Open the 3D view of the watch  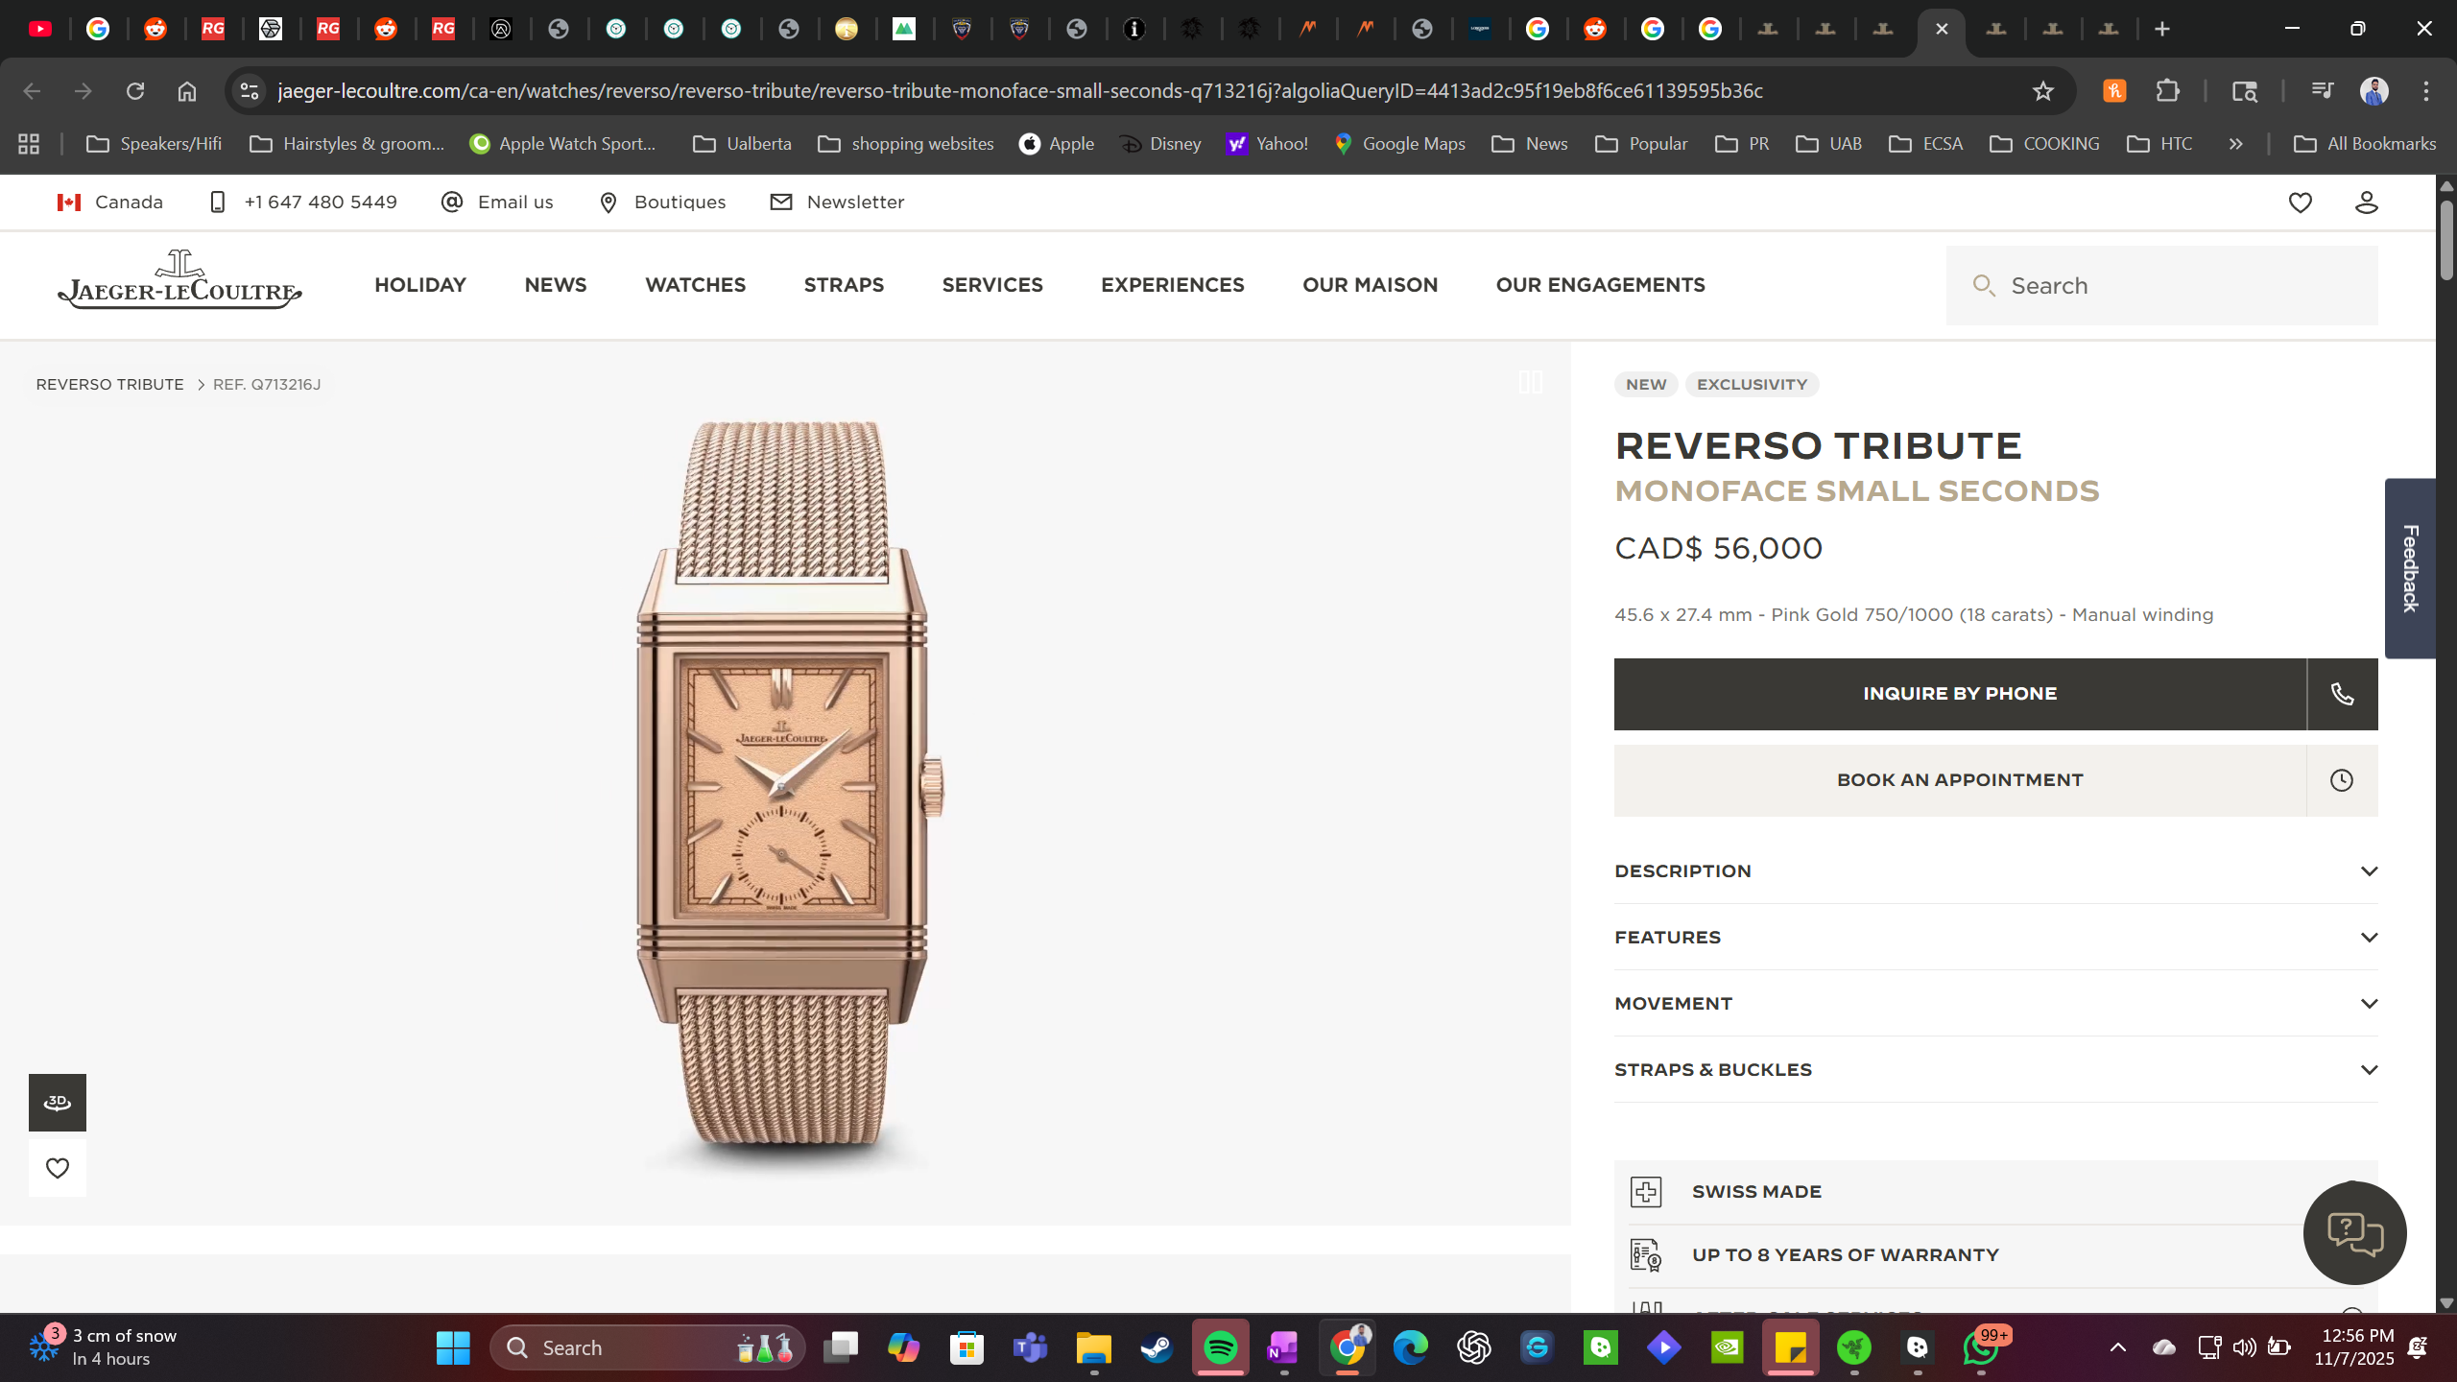click(58, 1102)
